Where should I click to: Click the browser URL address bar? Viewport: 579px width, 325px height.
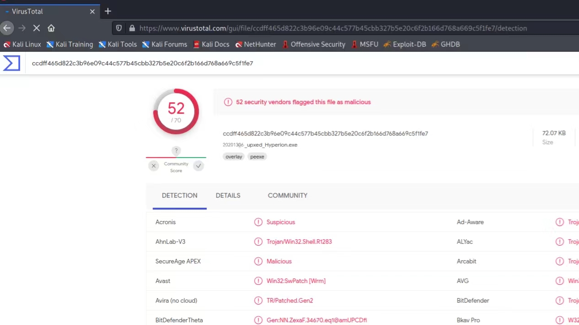click(x=345, y=28)
